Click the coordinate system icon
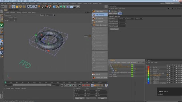182x102 pixels. (x=39, y=7)
